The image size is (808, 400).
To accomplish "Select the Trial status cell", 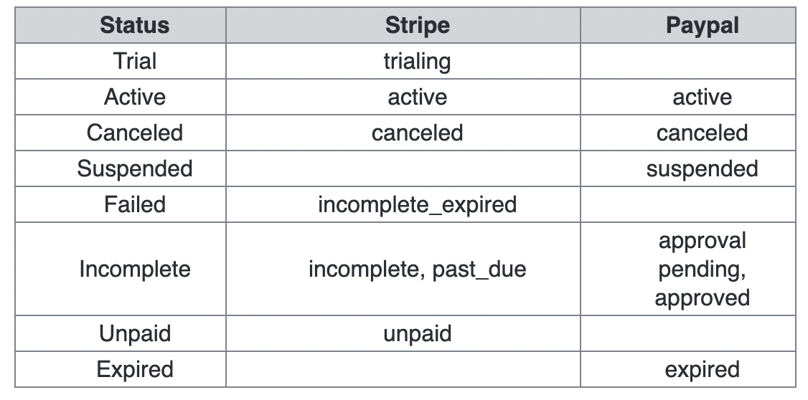I will click(x=135, y=61).
